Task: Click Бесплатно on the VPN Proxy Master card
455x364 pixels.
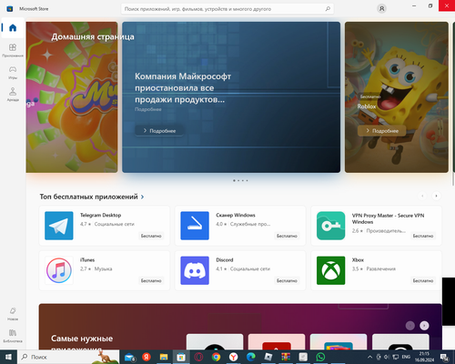Action: click(x=423, y=236)
